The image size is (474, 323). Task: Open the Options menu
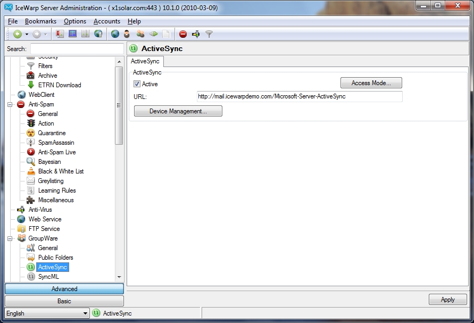74,21
